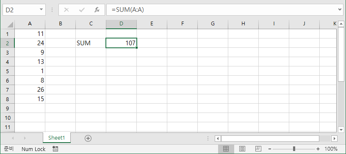
Task: Select row 5 header
Action: [x=7, y=71]
